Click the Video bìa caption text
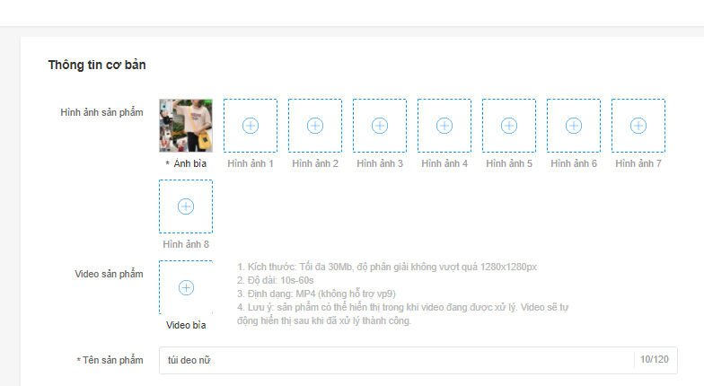 186,325
